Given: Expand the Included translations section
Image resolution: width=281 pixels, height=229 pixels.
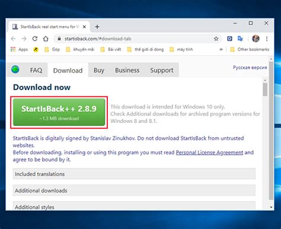Looking at the screenshot, I should [134, 174].
